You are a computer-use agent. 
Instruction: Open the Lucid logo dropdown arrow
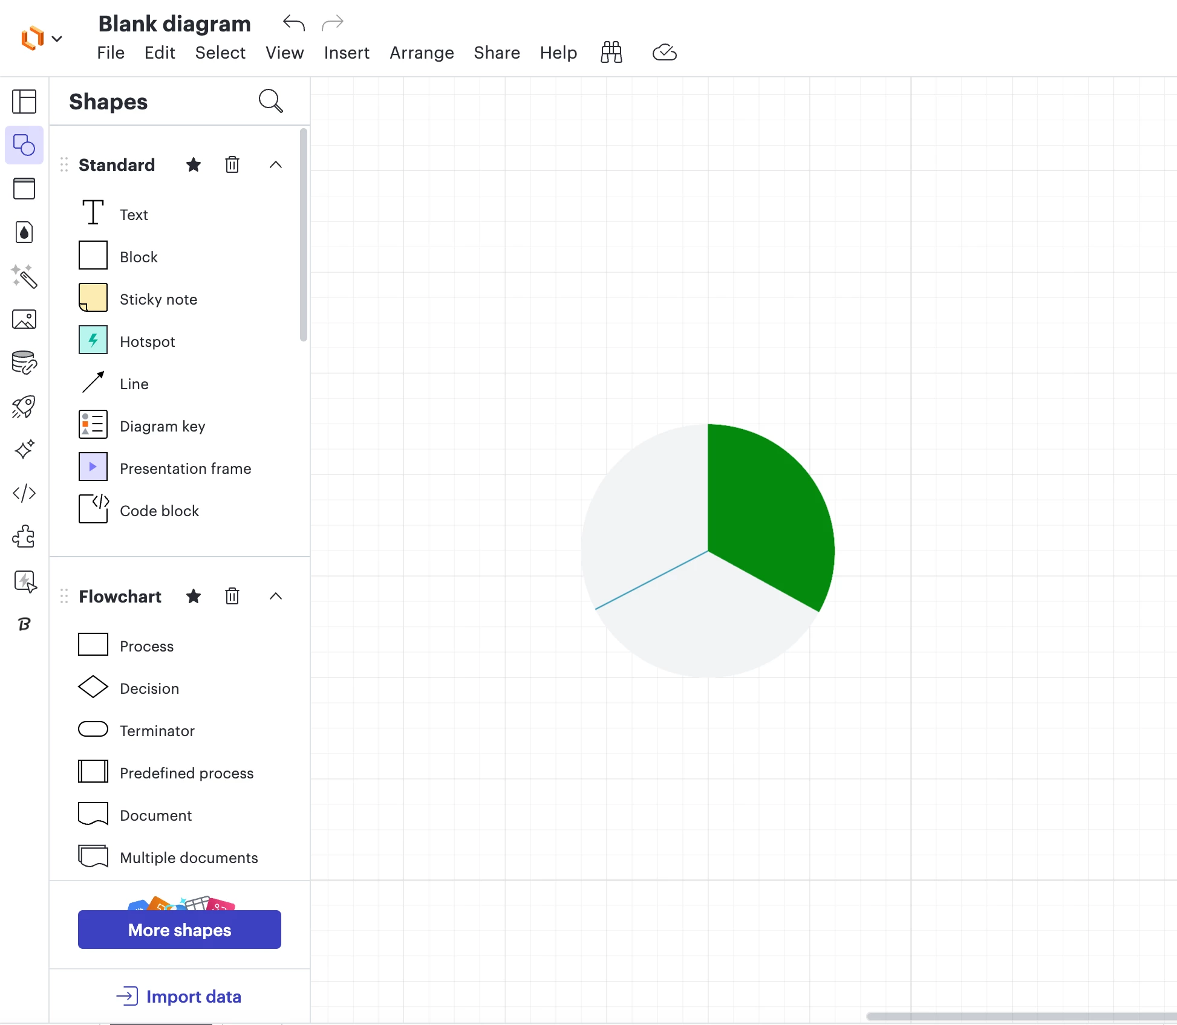(57, 39)
